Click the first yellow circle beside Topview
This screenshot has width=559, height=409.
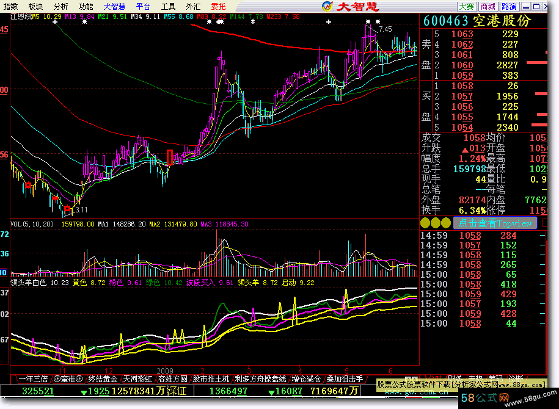pyautogui.click(x=425, y=223)
